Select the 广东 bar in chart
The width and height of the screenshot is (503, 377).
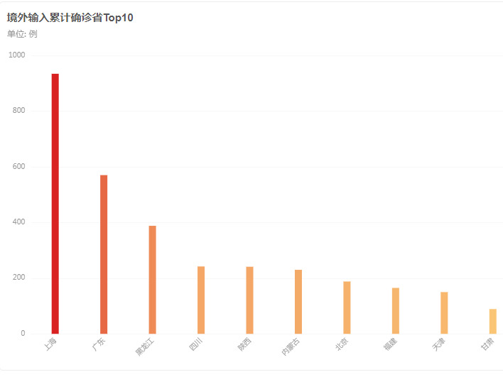[x=104, y=254]
